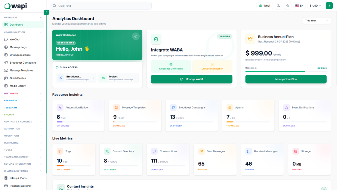
Task: Collapse the Billing & Settings section
Action: (x=23, y=171)
